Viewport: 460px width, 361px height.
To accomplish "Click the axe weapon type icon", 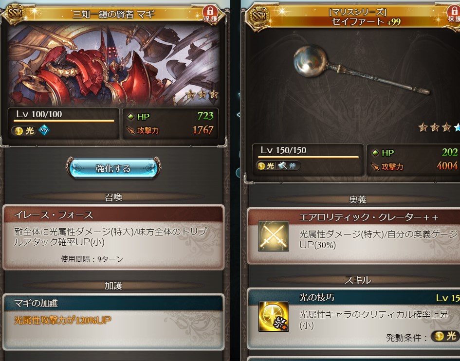I will (282, 166).
